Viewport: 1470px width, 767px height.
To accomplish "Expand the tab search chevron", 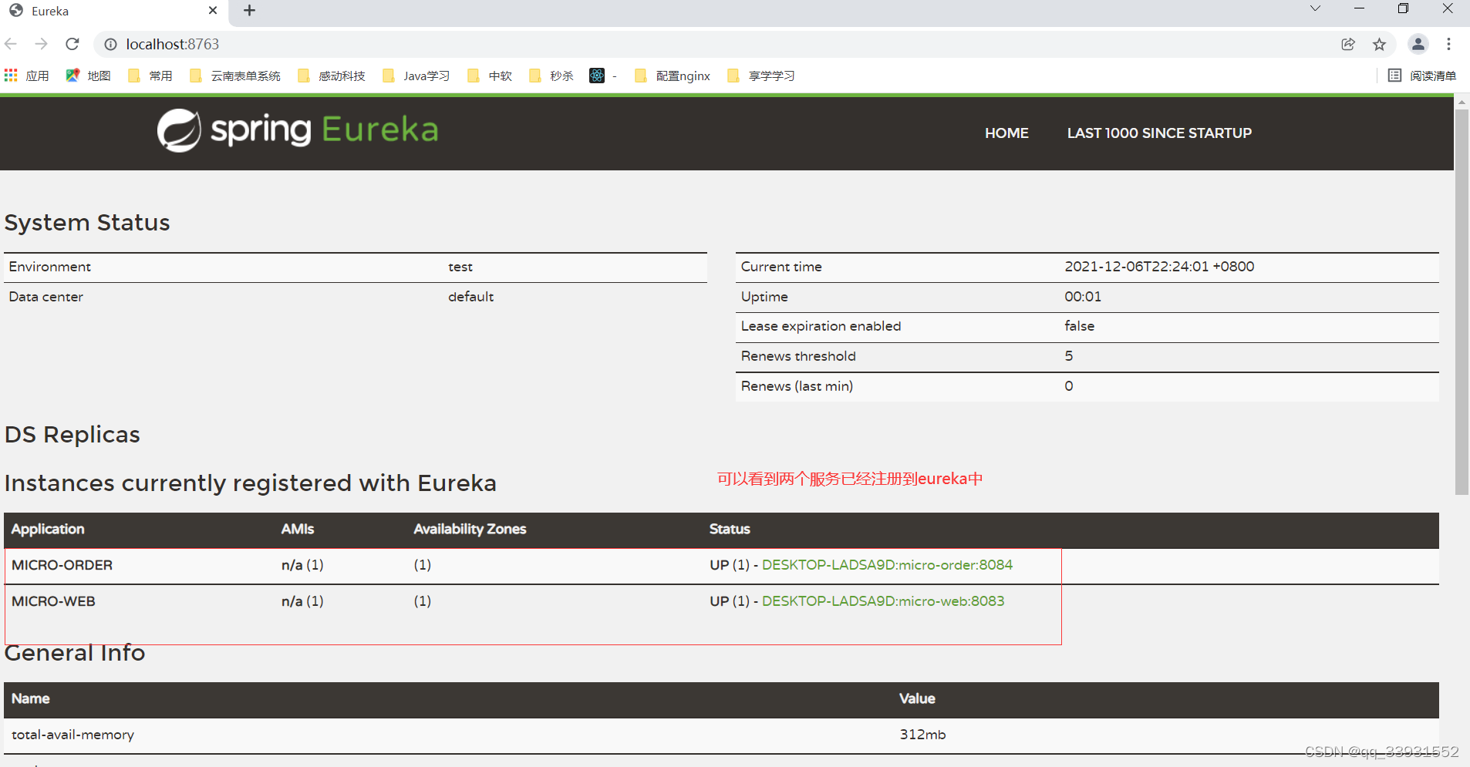I will coord(1315,8).
